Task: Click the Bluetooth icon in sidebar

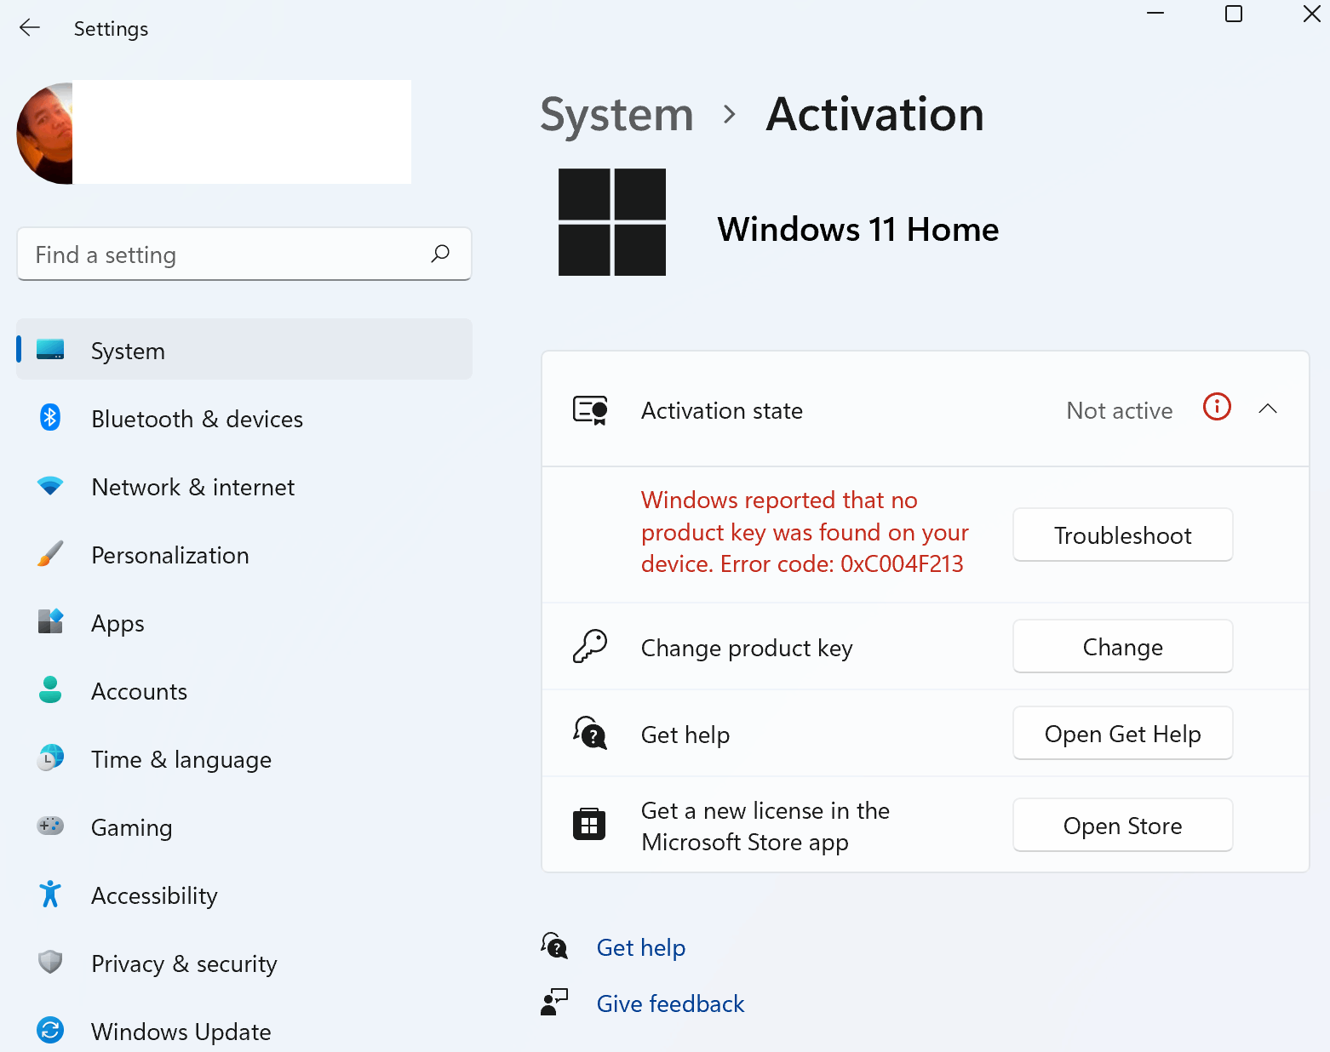Action: tap(50, 418)
